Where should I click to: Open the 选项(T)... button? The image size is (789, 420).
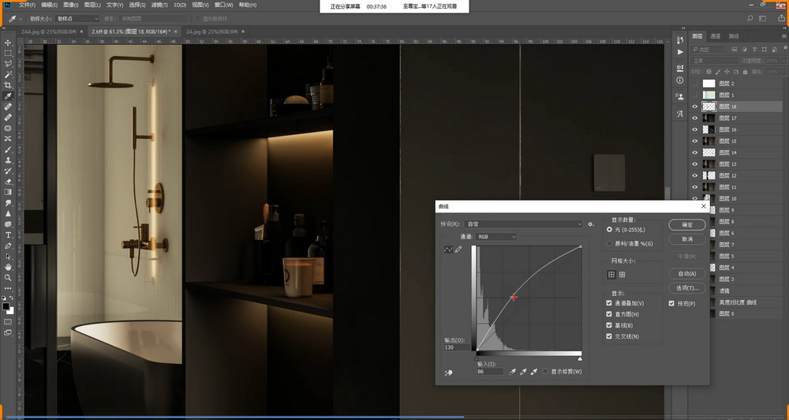687,288
